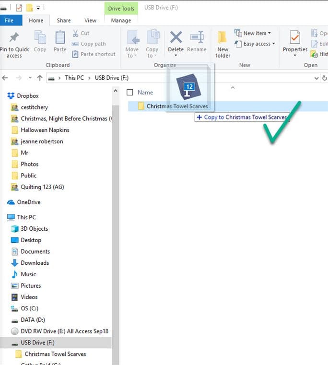328x365 pixels.
Task: Expand the New item dropdown
Action: 254,33
